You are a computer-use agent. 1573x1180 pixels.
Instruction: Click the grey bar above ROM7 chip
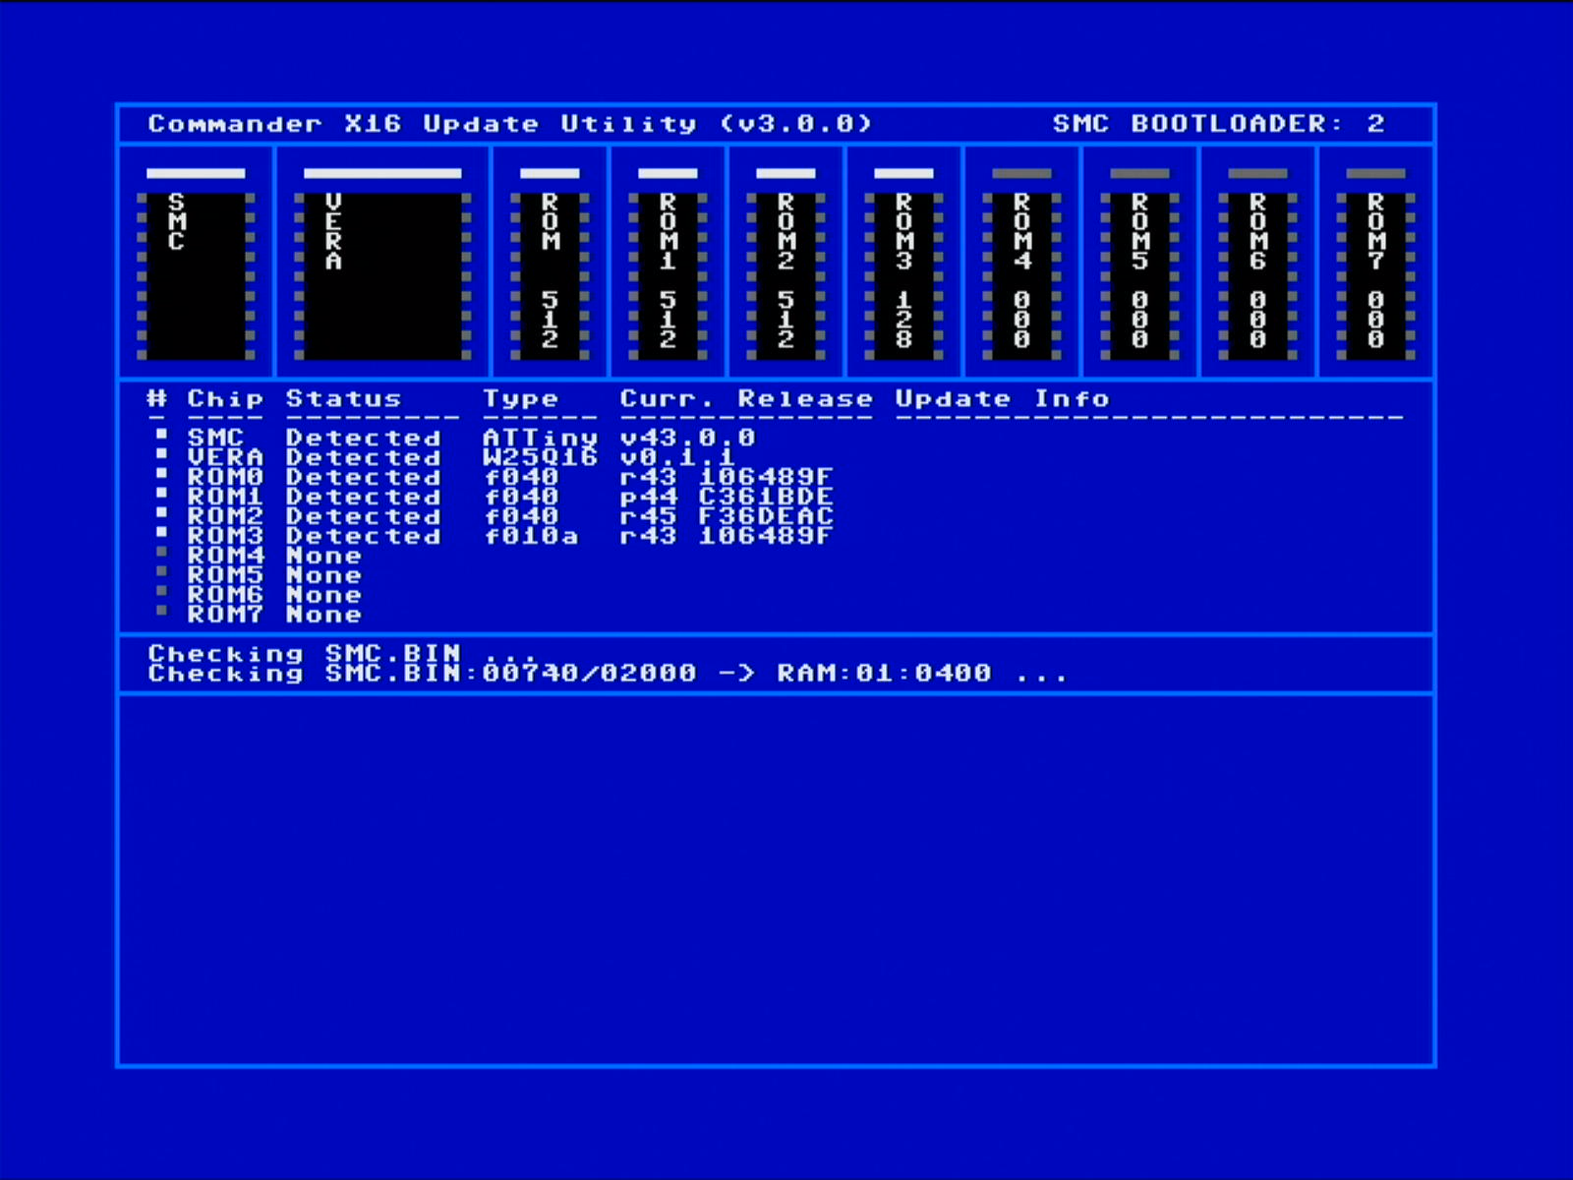[x=1375, y=173]
